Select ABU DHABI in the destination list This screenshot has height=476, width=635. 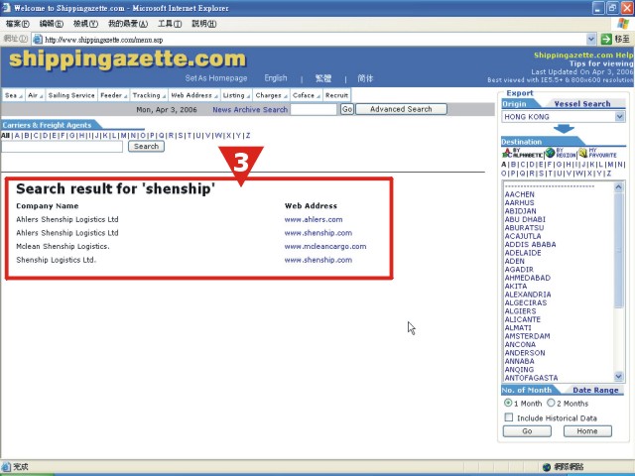[525, 219]
